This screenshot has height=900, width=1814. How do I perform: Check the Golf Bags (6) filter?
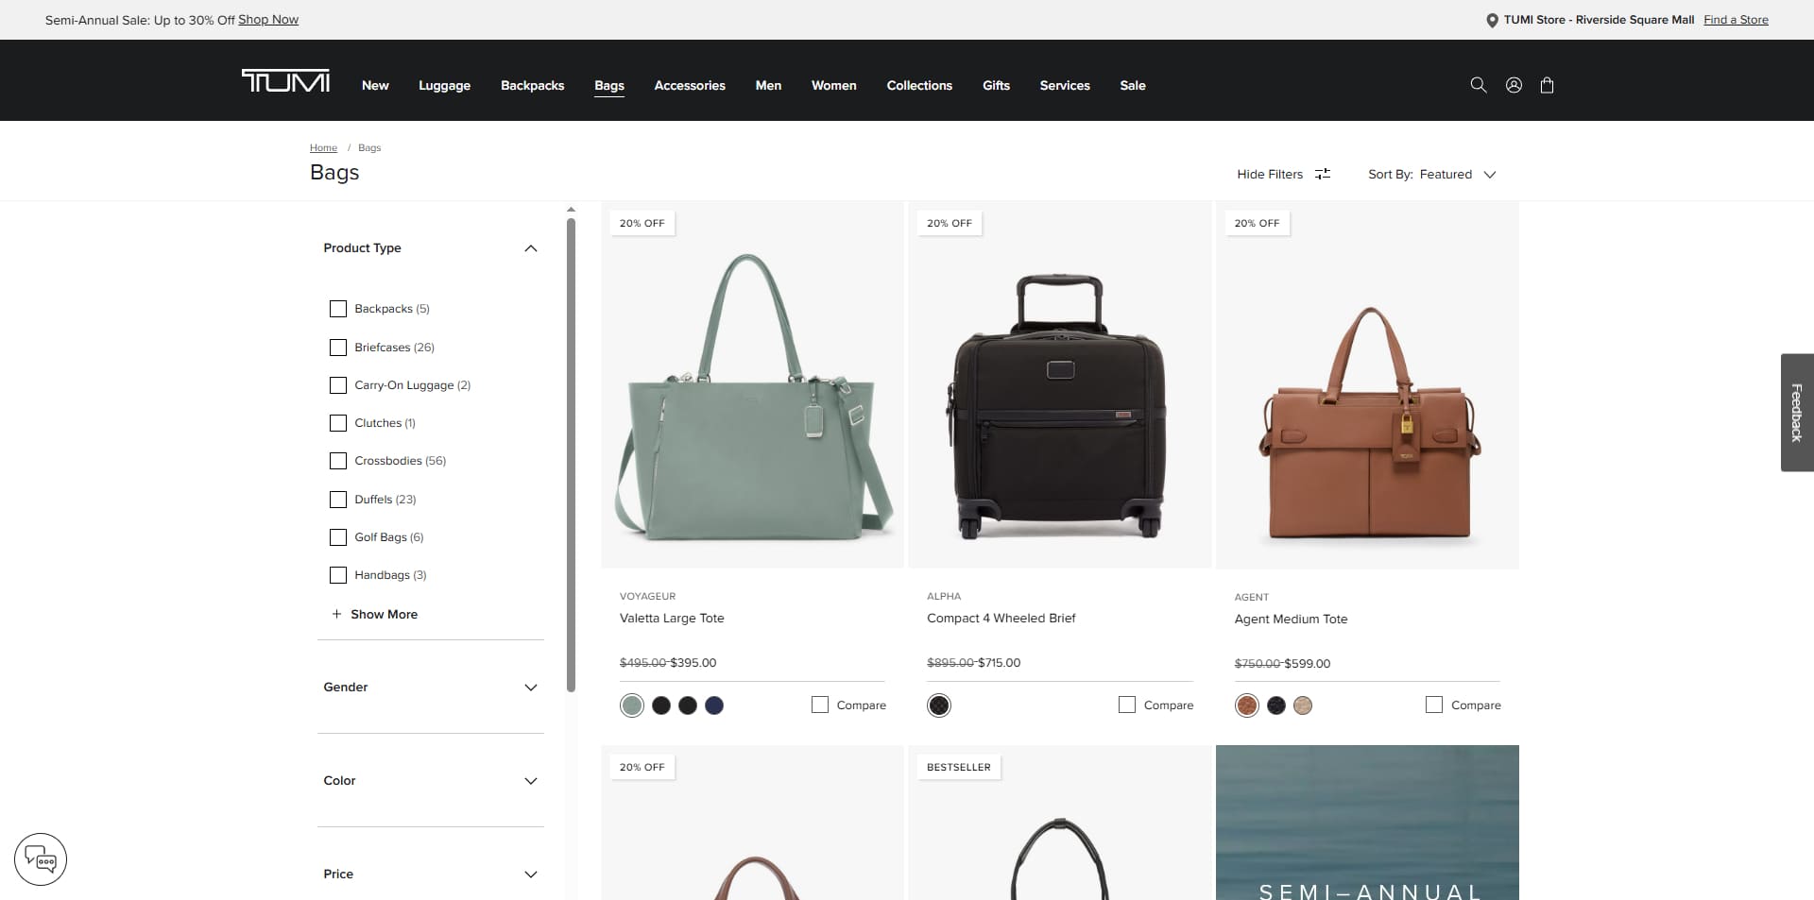pyautogui.click(x=337, y=537)
